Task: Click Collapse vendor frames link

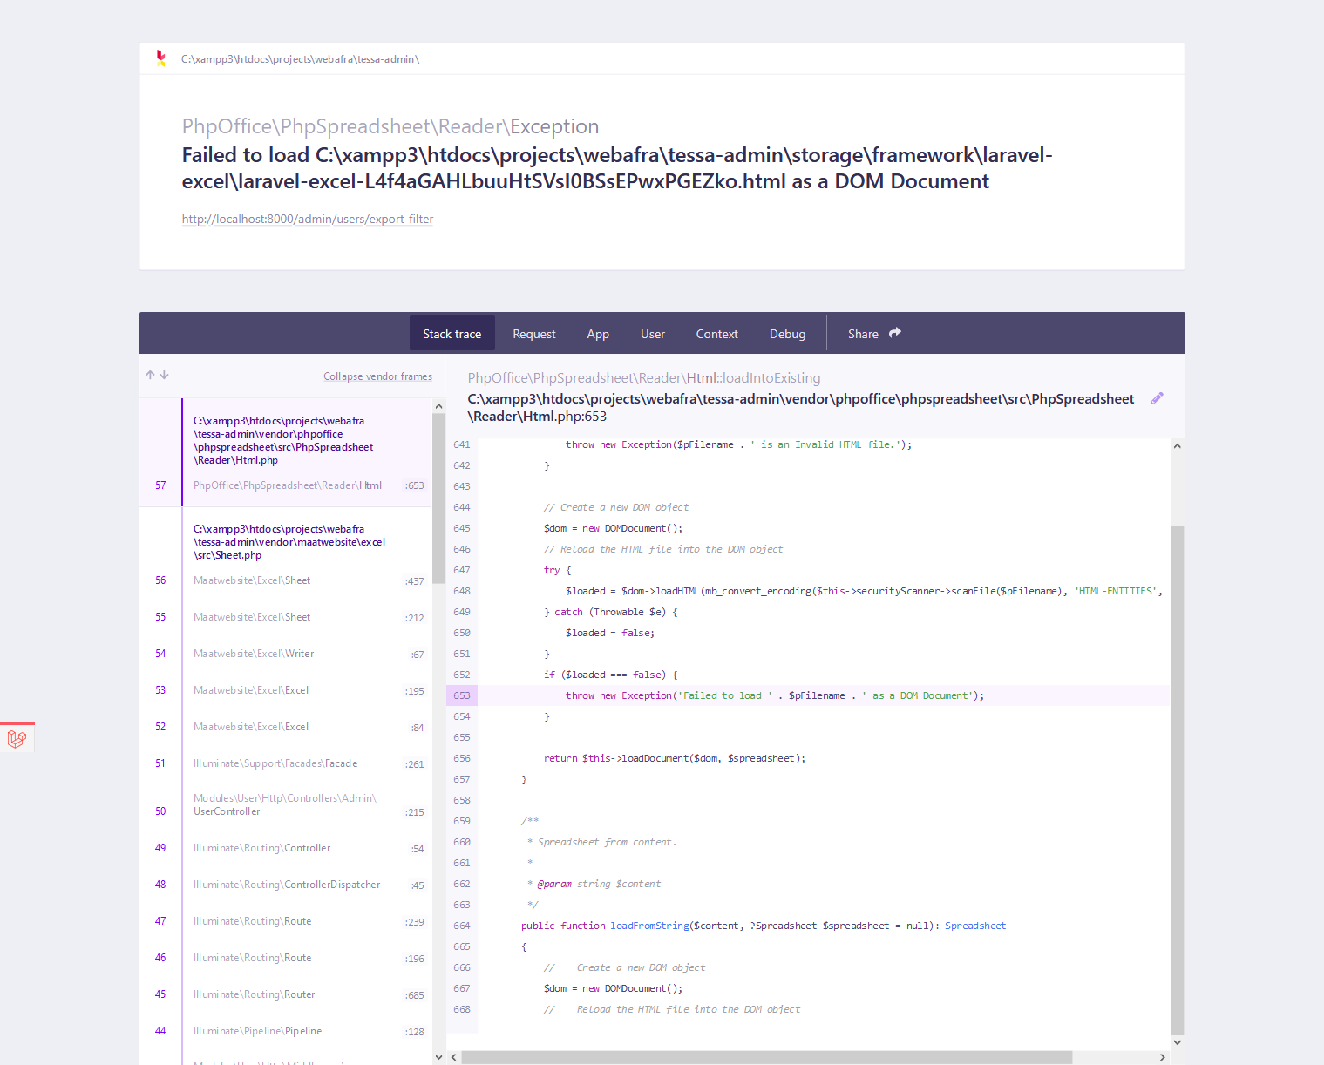Action: click(378, 376)
